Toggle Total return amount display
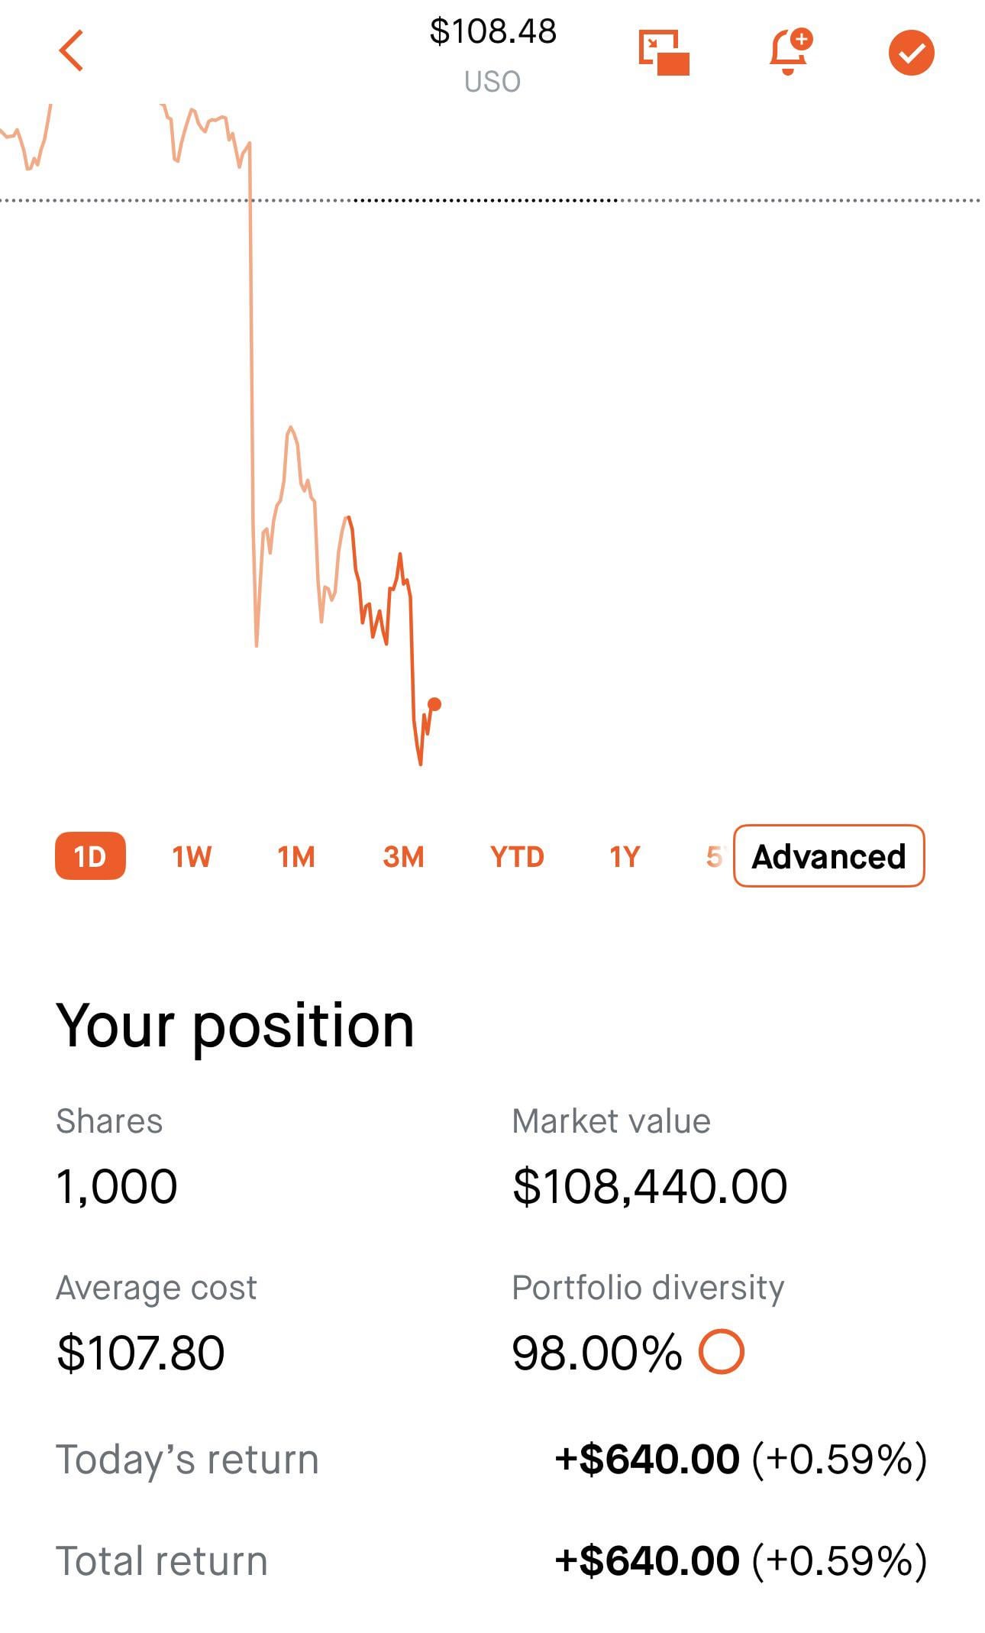The image size is (985, 1633). click(x=740, y=1560)
